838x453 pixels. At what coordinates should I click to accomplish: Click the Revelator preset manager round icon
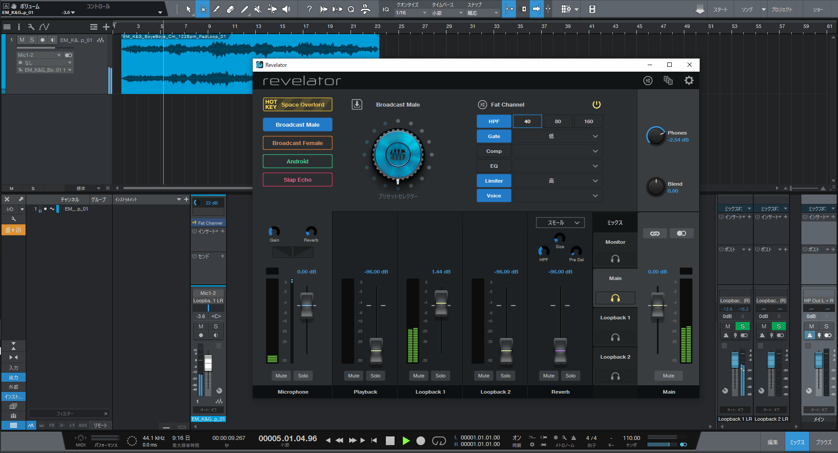click(x=648, y=80)
